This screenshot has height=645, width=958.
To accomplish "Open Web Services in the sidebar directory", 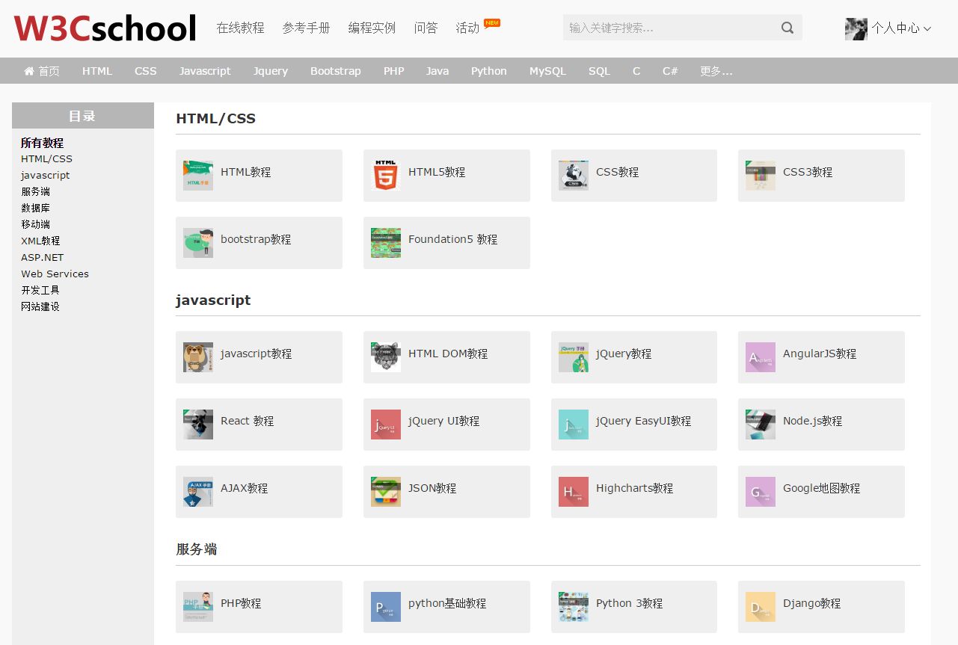I will (55, 274).
